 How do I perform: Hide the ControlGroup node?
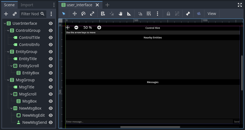pos(51,30)
